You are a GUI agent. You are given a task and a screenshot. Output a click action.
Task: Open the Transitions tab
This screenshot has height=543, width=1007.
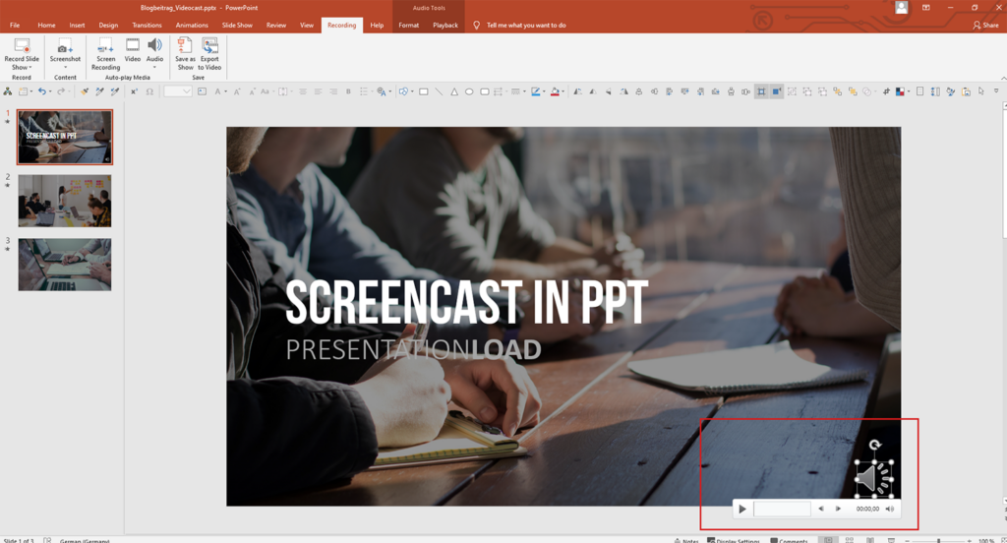[x=147, y=25]
